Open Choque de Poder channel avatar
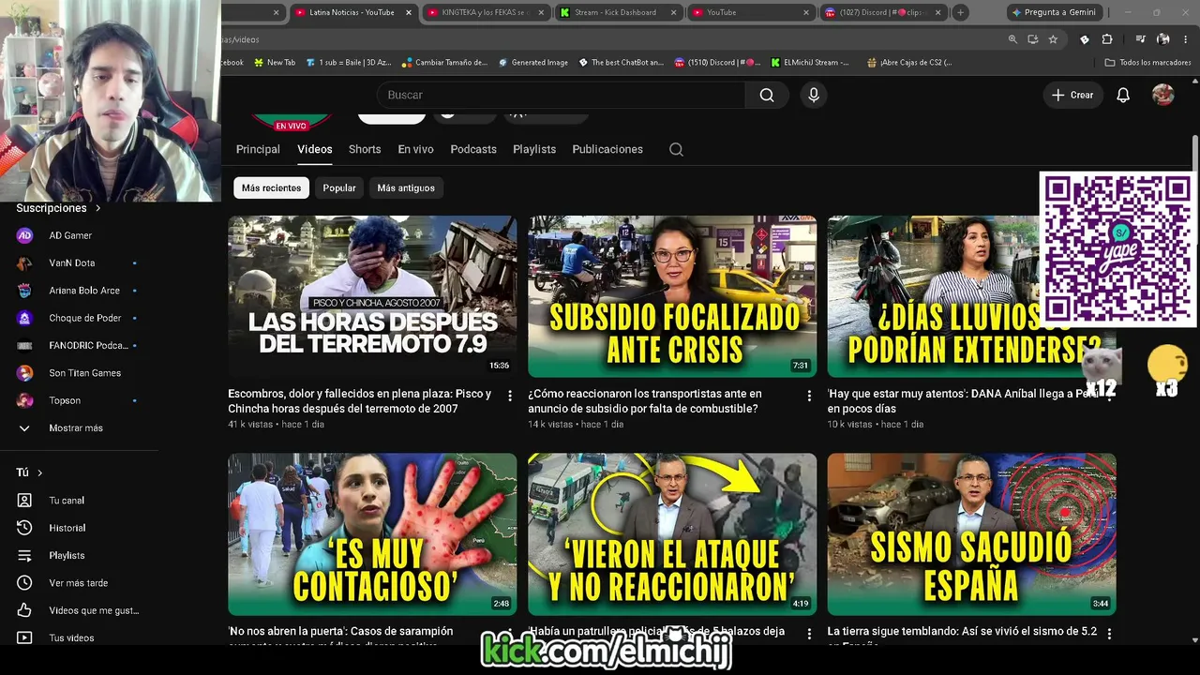 (x=25, y=318)
